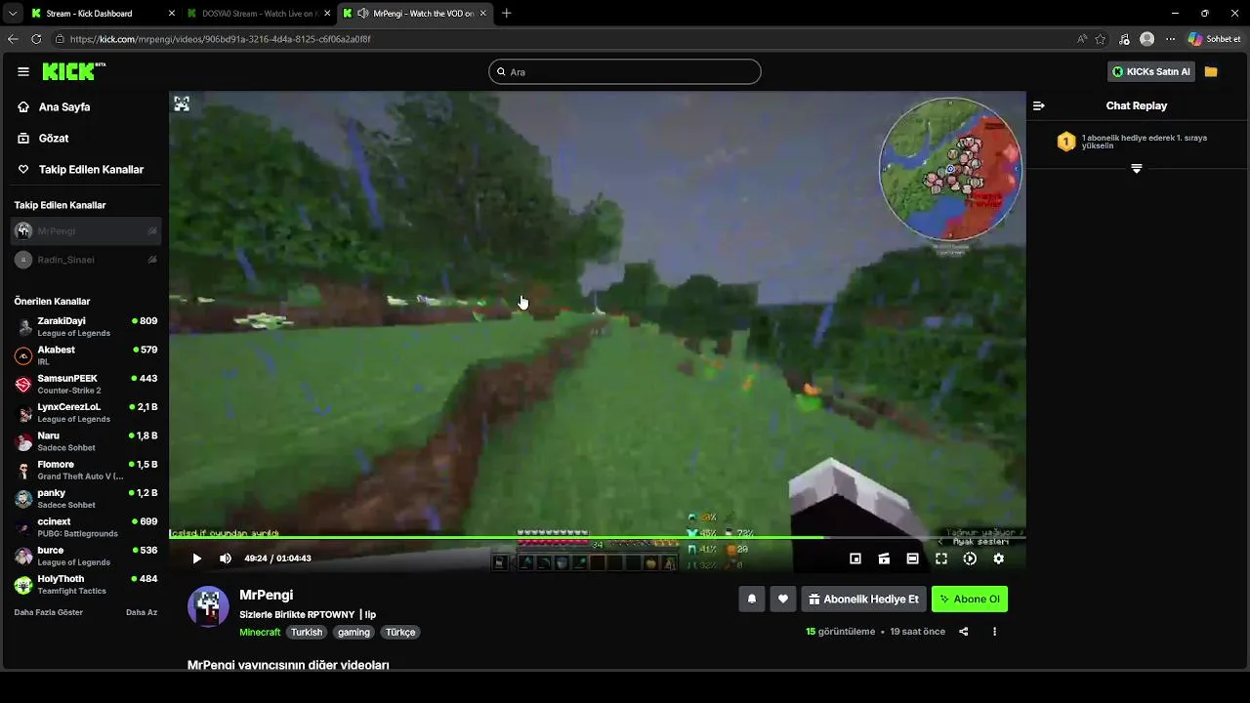The height and width of the screenshot is (703, 1250).
Task: Select the Turkish tag
Action: pyautogui.click(x=307, y=632)
